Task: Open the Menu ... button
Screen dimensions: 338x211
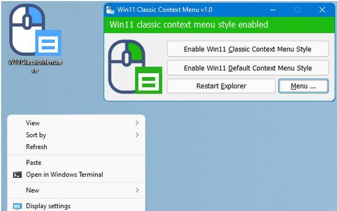Action: pos(303,86)
